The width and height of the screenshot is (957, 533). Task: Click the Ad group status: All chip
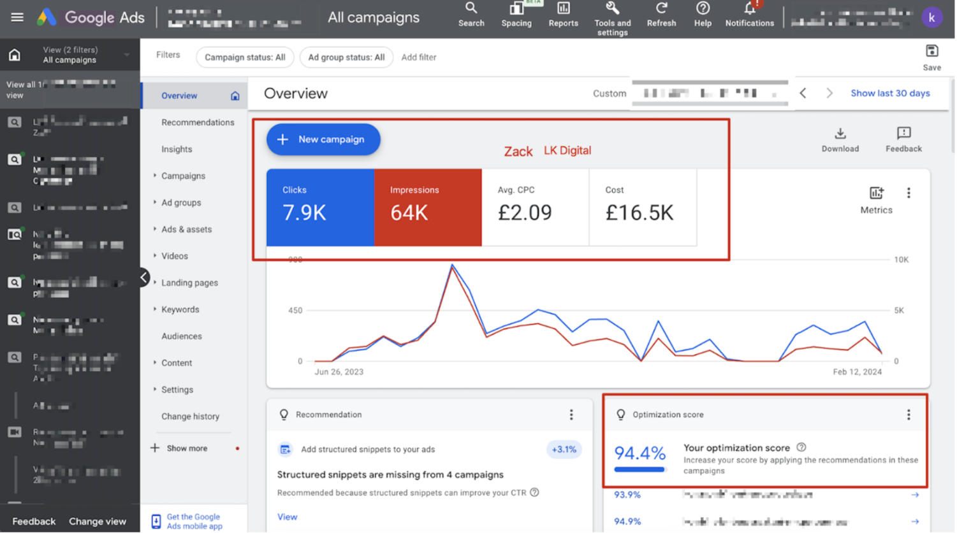[346, 57]
